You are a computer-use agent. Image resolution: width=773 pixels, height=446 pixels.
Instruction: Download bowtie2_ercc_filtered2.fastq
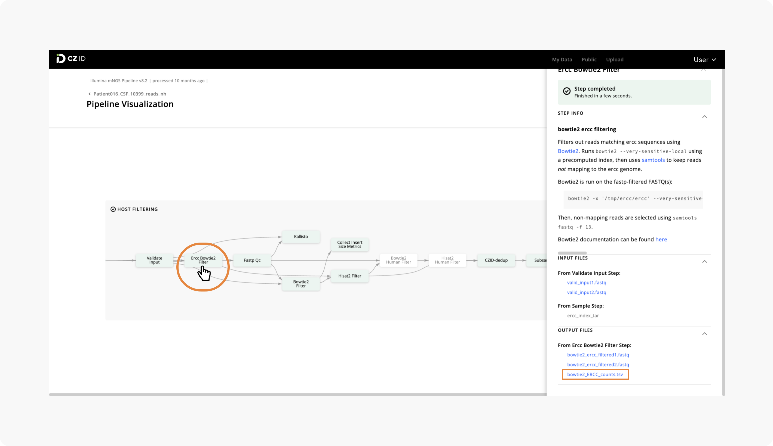point(598,364)
